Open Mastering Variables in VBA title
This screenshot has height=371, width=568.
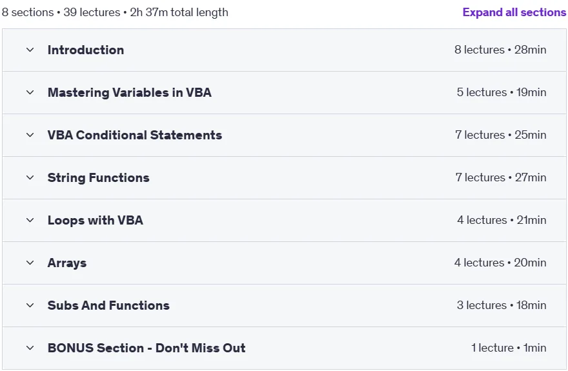pos(130,93)
